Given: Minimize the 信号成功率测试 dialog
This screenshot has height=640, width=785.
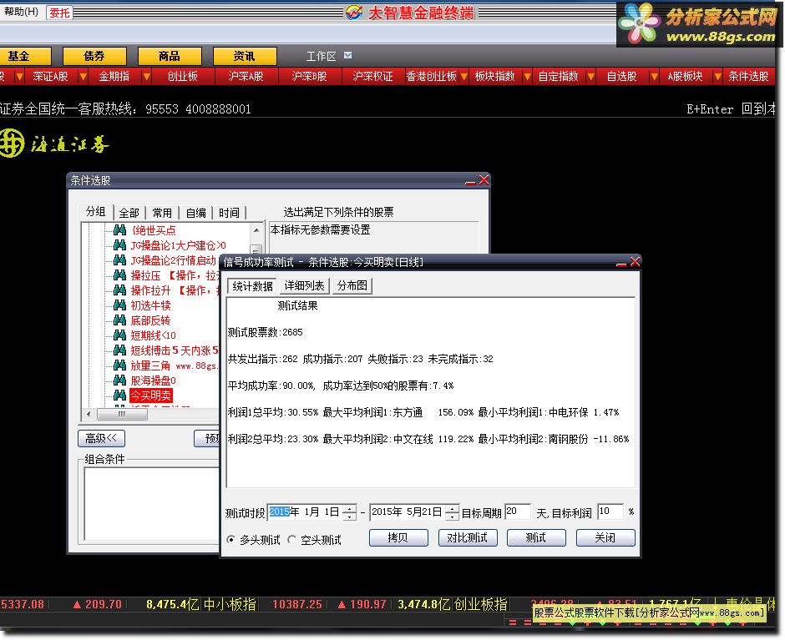Looking at the screenshot, I should pos(621,264).
